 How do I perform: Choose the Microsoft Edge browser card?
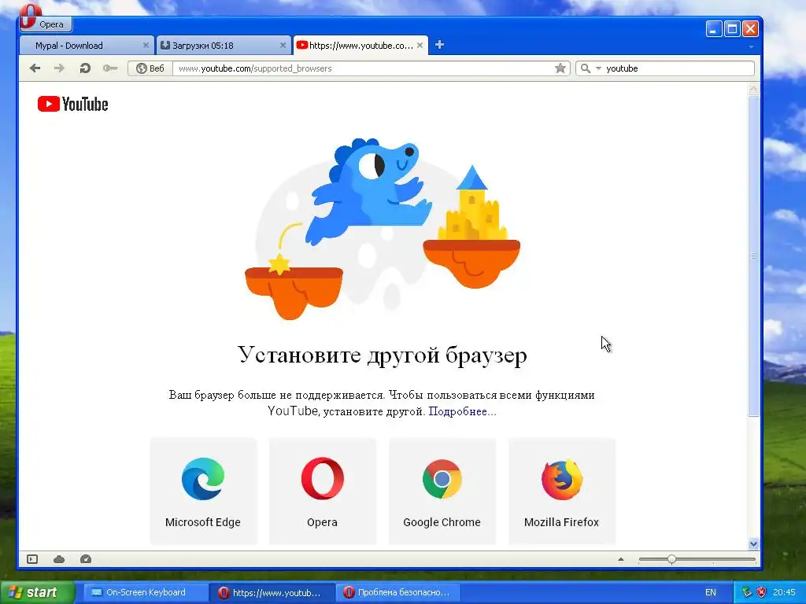click(203, 491)
